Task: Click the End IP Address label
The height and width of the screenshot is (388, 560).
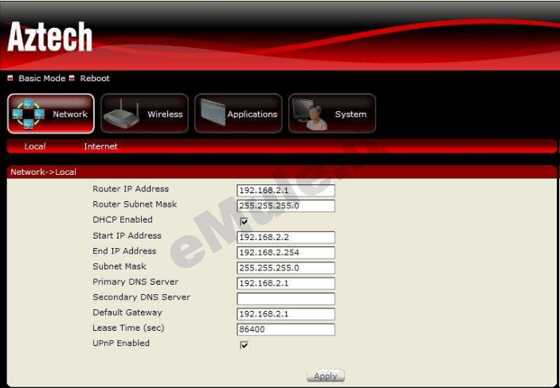Action: coord(124,251)
